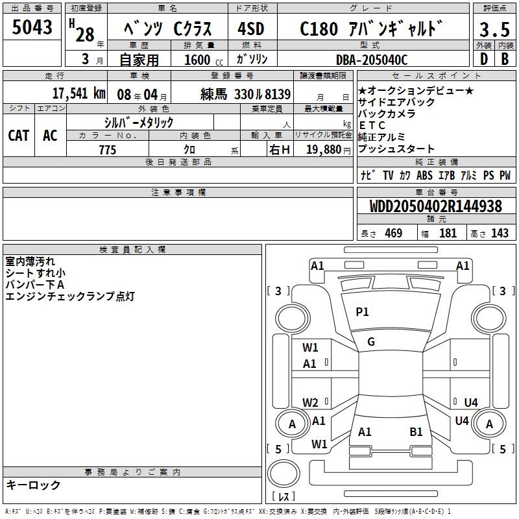Click the ★オークションデビュー★ sales point

(x=416, y=90)
